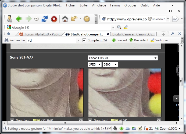Click the GO button by address bar
The height and width of the screenshot is (134, 186).
click(176, 19)
